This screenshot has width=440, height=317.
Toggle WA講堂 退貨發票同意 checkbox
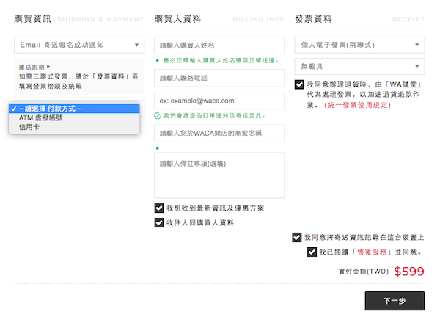(x=299, y=84)
